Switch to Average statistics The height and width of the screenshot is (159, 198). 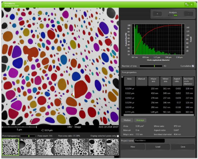140,120
